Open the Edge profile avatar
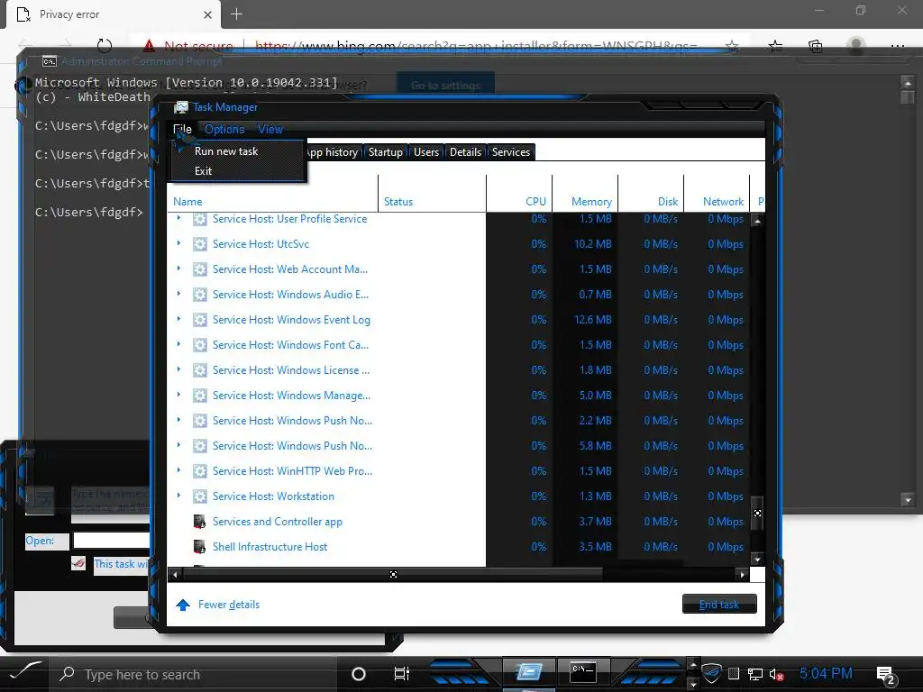The height and width of the screenshot is (692, 923). (x=856, y=46)
